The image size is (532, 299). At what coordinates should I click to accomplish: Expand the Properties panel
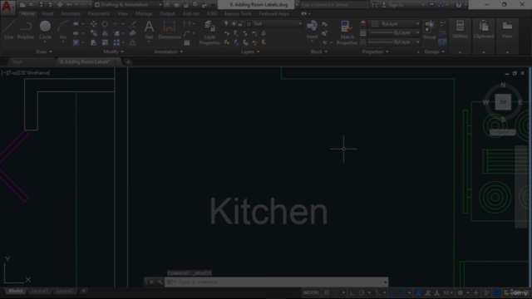tap(375, 51)
